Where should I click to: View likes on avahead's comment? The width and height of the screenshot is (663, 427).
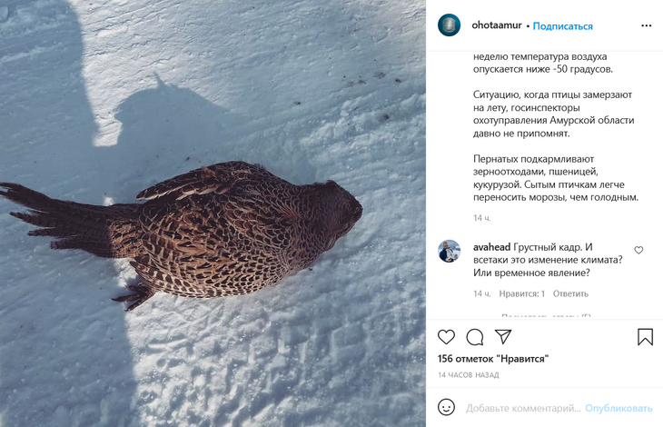point(522,293)
